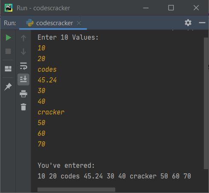Click the input value '60' in yellow
The image size is (209, 193).
[41, 133]
